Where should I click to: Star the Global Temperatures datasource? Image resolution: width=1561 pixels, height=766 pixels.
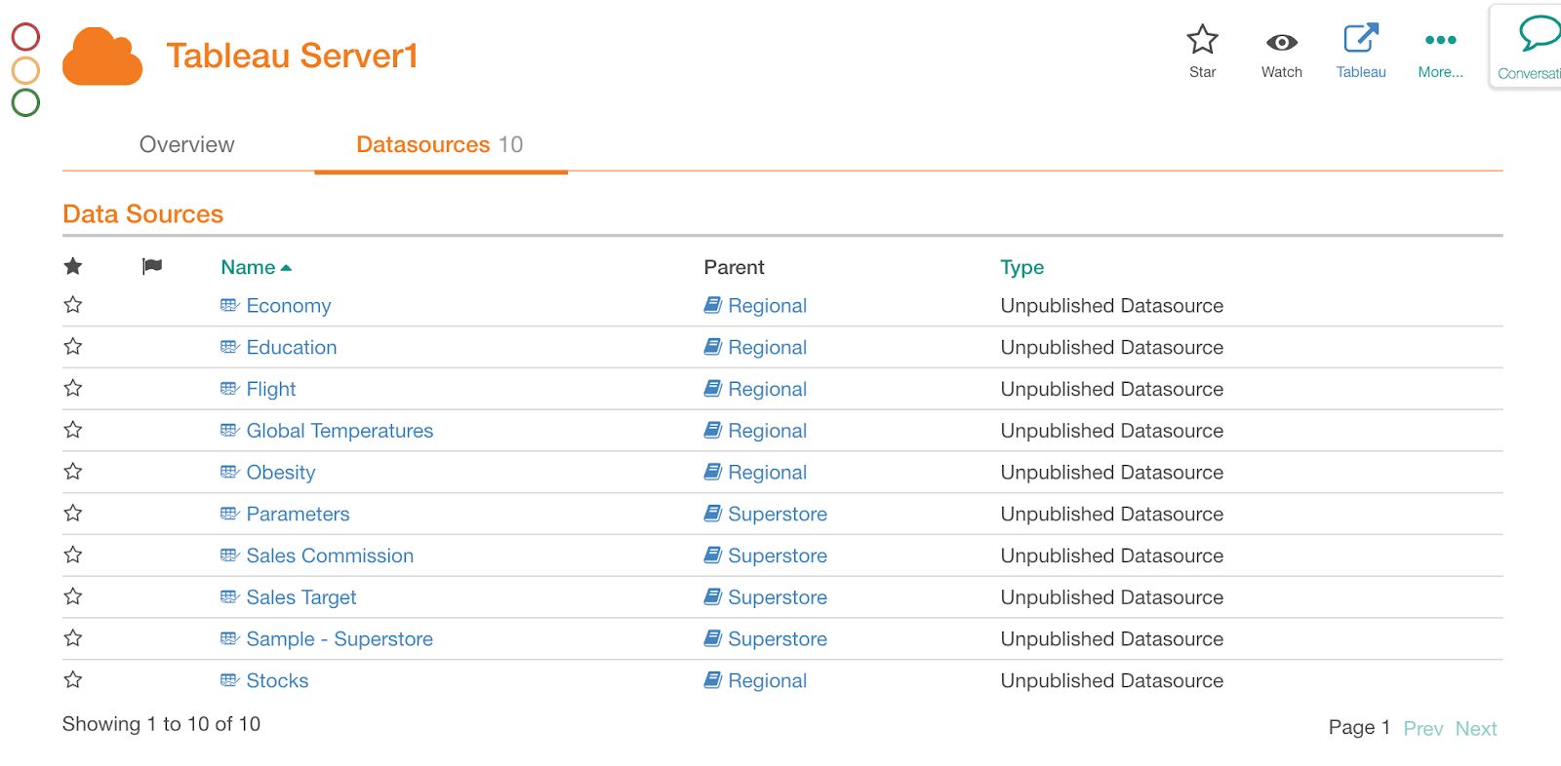coord(73,430)
